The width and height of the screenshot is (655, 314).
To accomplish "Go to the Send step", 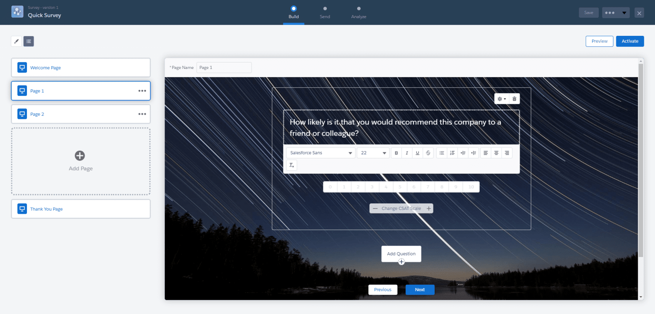I will pos(325,12).
